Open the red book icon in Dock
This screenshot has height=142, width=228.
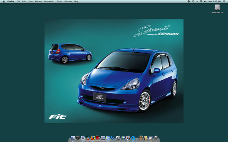tap(98, 138)
